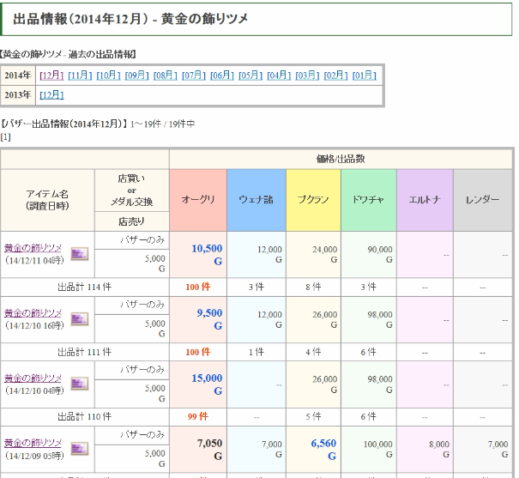519x478 pixels.
Task: Open the [01月] listing link
Action: coord(365,76)
